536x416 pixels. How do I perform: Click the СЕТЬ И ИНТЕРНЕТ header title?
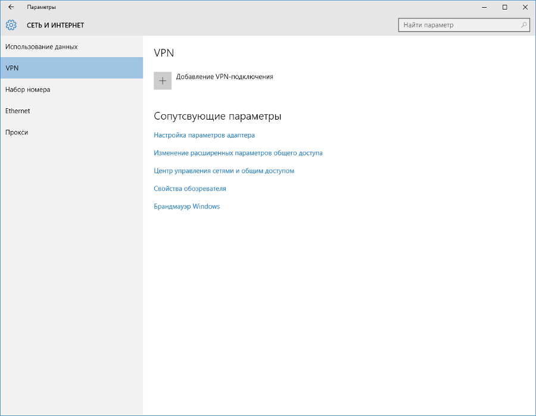[55, 25]
